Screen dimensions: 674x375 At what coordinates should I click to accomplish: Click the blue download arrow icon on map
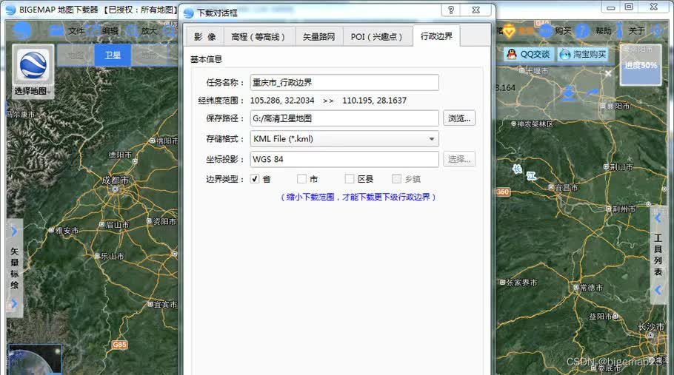569,93
